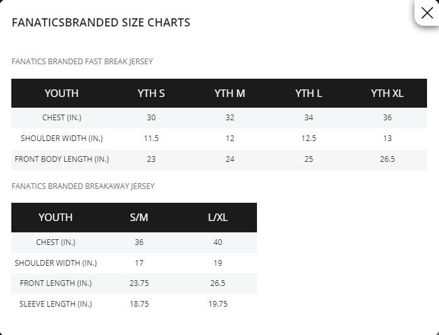Click the 26.5 value under YTH XL
Image resolution: width=439 pixels, height=335 pixels.
point(387,159)
